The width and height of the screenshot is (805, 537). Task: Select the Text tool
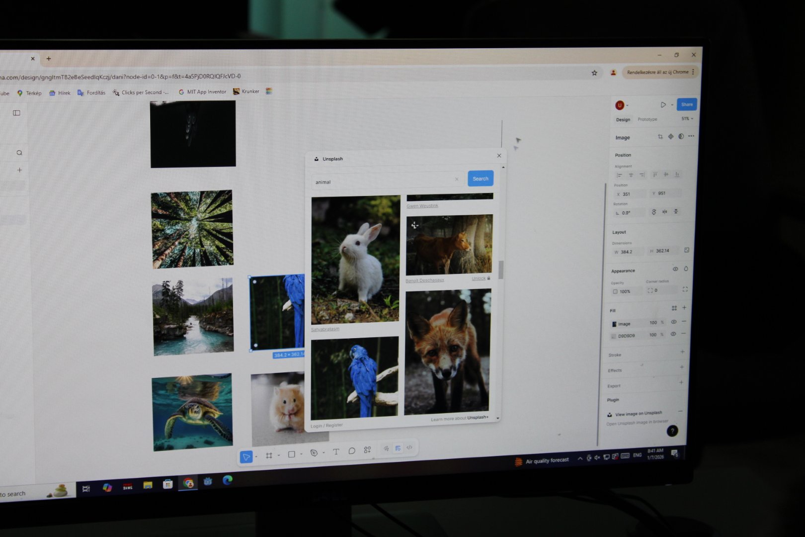[336, 451]
